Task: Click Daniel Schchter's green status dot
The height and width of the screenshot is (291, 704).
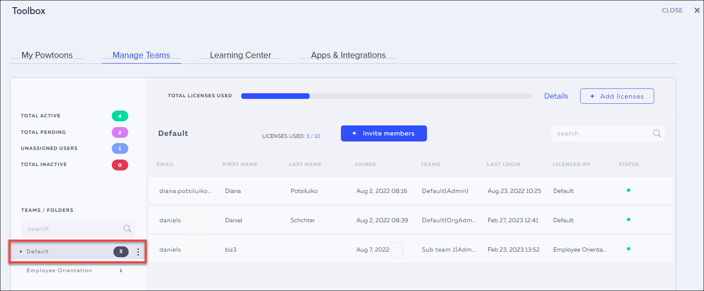Action: click(628, 219)
